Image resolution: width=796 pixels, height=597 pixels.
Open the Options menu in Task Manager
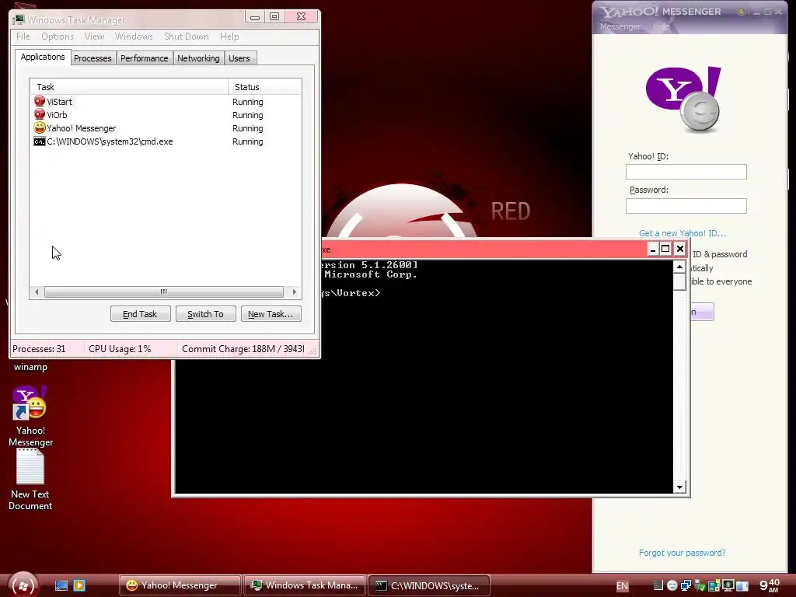pyautogui.click(x=58, y=37)
